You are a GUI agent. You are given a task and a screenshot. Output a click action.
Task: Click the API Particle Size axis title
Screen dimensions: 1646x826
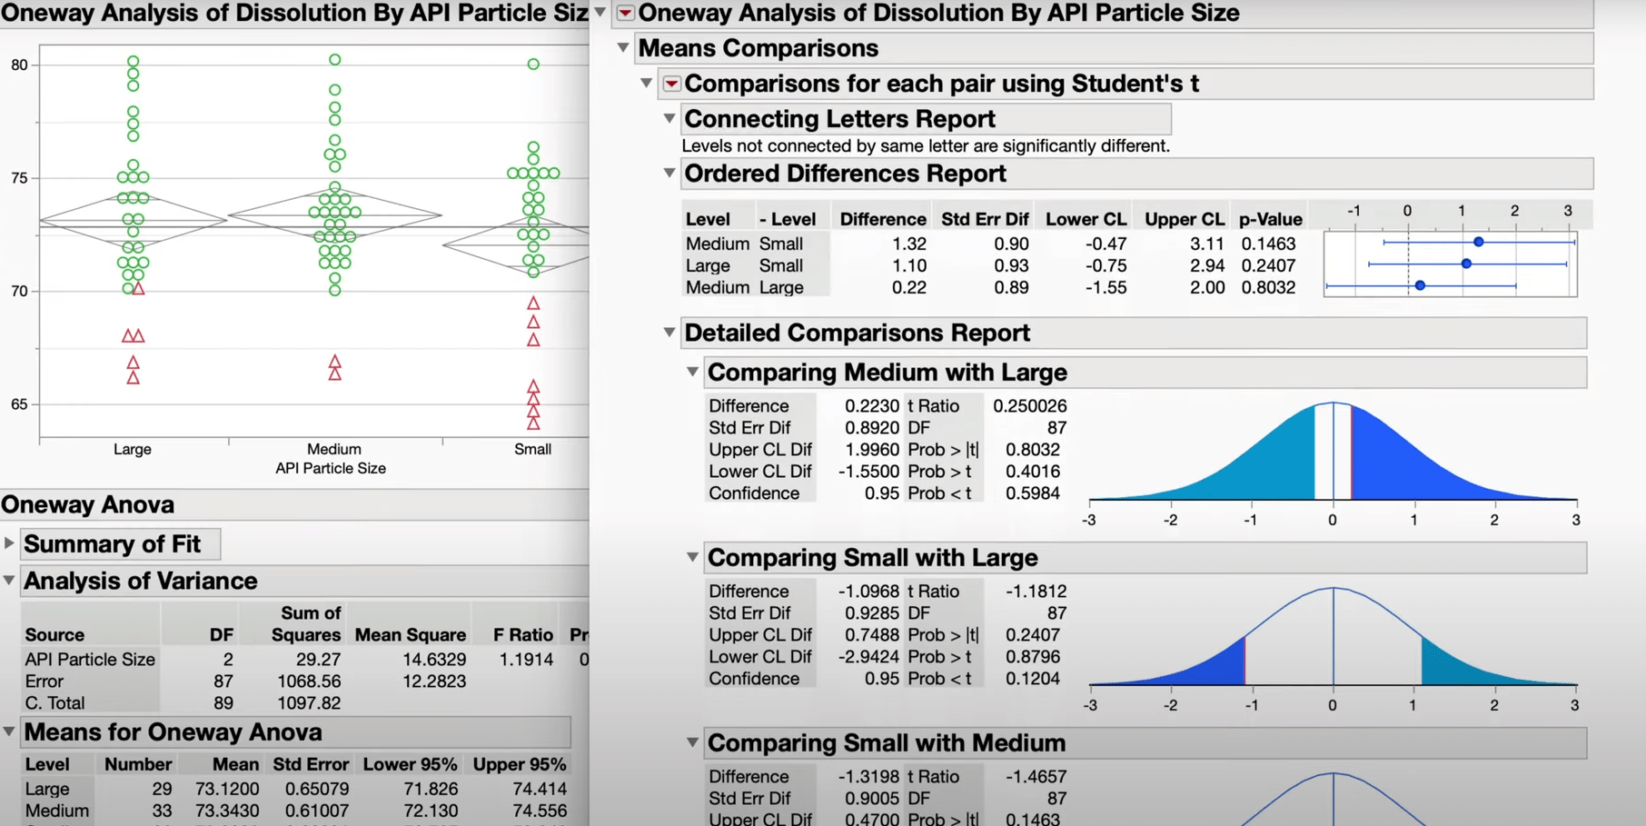331,468
